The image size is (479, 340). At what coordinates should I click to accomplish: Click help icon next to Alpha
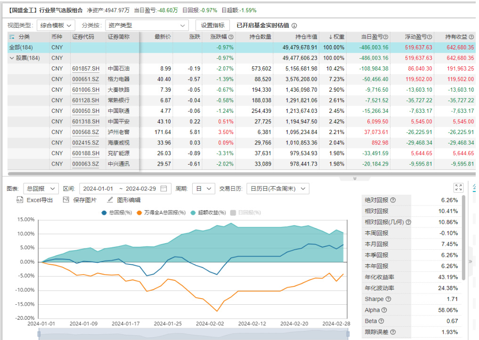[x=384, y=310]
